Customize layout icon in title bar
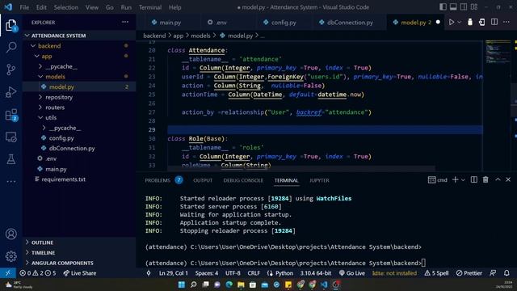 click(x=474, y=7)
